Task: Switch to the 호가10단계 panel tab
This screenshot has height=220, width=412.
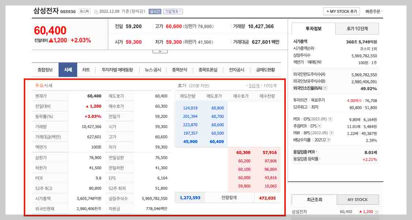Action: 357,28
